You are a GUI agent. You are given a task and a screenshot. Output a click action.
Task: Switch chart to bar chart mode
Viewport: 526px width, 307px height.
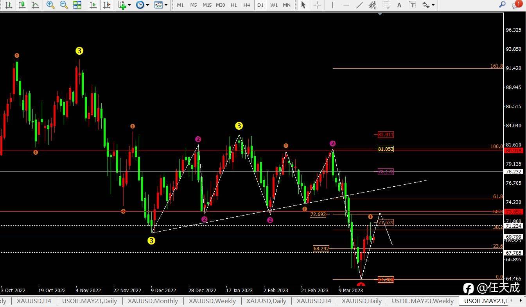tap(9, 5)
